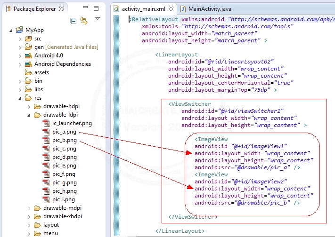Expand the layout folder
Viewport: 335px width, 237px height.
29,225
